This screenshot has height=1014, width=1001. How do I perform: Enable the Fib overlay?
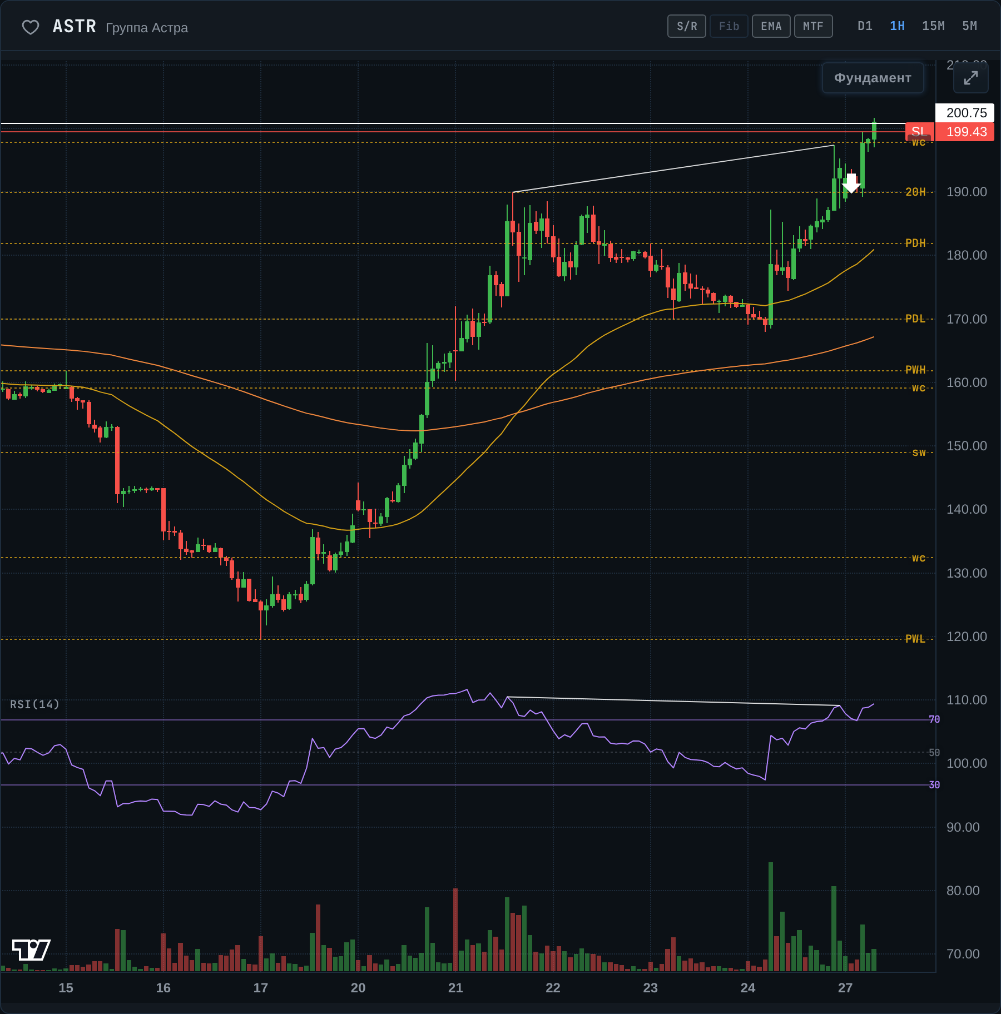(729, 26)
